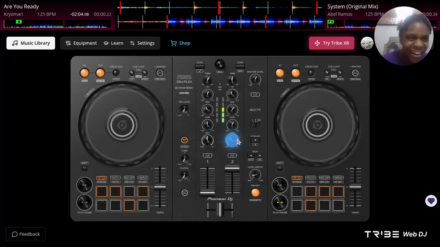
Task: Click right deck Play/Pause button
Action: [280, 202]
